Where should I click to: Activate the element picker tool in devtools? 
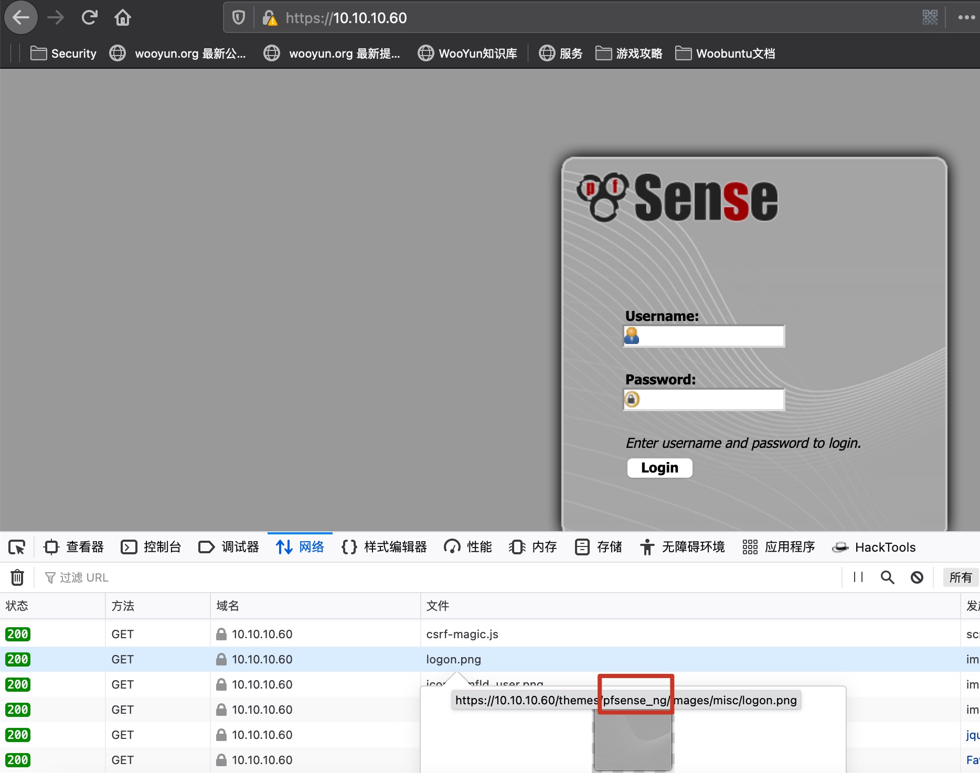[x=17, y=547]
